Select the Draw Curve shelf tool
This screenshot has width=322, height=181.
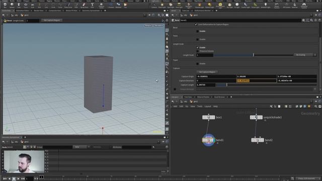pos(68,5)
